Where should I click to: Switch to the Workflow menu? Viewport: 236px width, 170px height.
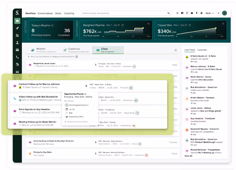tap(30, 13)
